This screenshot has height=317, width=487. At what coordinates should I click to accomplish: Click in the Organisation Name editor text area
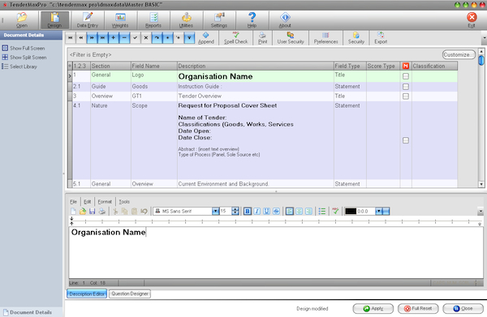tap(276, 253)
